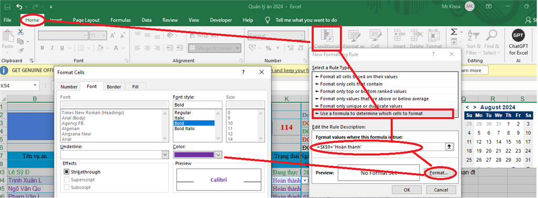The width and height of the screenshot is (538, 198).
Task: Click the Delete cells icon
Action: tap(417, 35)
